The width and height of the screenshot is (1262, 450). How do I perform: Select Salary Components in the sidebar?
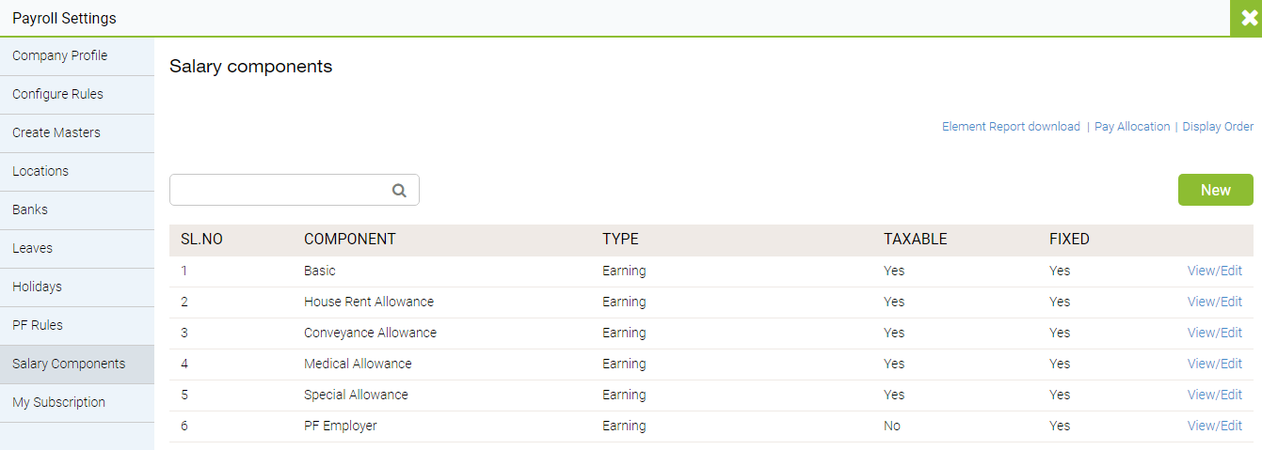77,365
